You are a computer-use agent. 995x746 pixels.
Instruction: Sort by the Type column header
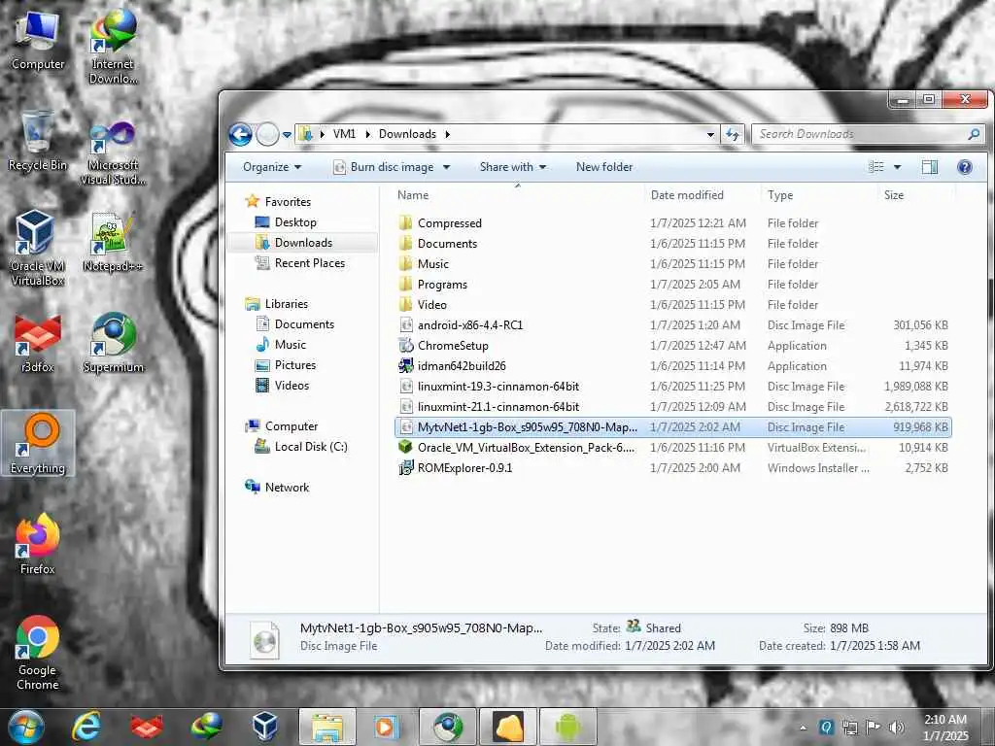point(819,194)
